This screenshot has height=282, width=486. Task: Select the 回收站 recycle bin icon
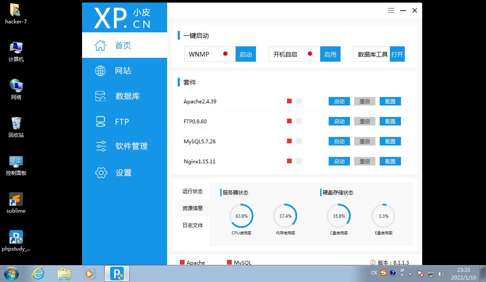click(16, 127)
